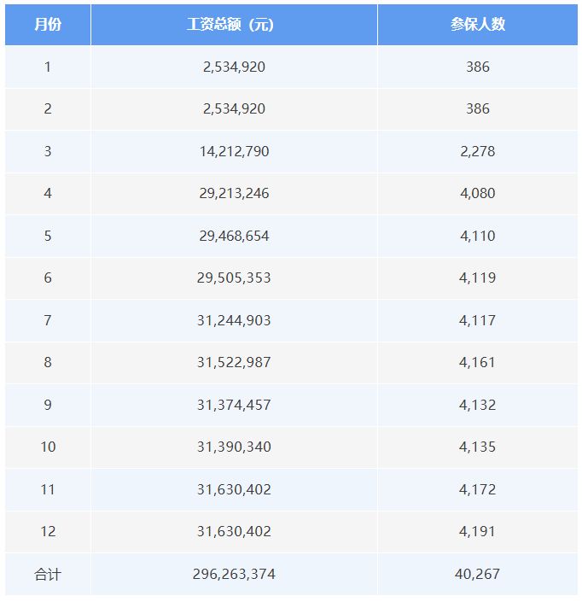The width and height of the screenshot is (582, 602).
Task: Click the total insured count 40,267
Action: click(x=478, y=575)
